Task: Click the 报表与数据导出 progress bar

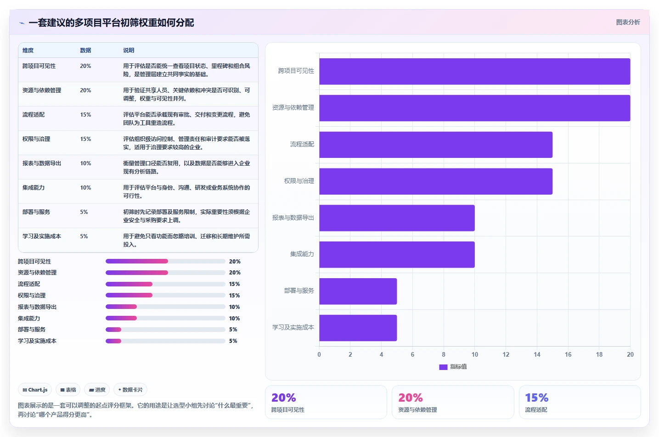Action: coord(165,307)
